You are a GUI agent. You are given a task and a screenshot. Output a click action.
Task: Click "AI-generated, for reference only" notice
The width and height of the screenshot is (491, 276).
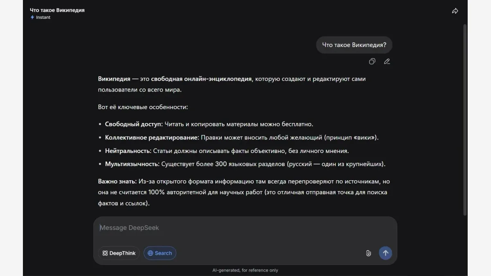click(x=245, y=270)
